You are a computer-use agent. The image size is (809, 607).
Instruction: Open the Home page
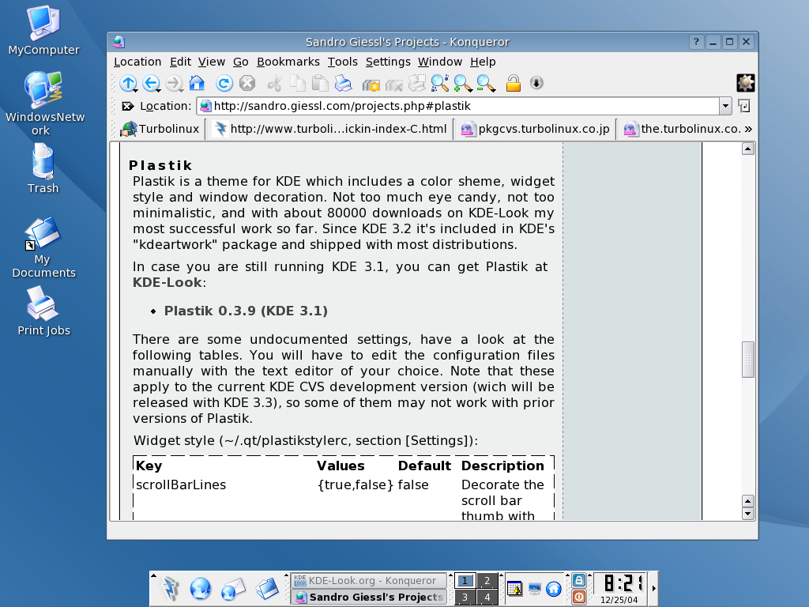click(197, 83)
